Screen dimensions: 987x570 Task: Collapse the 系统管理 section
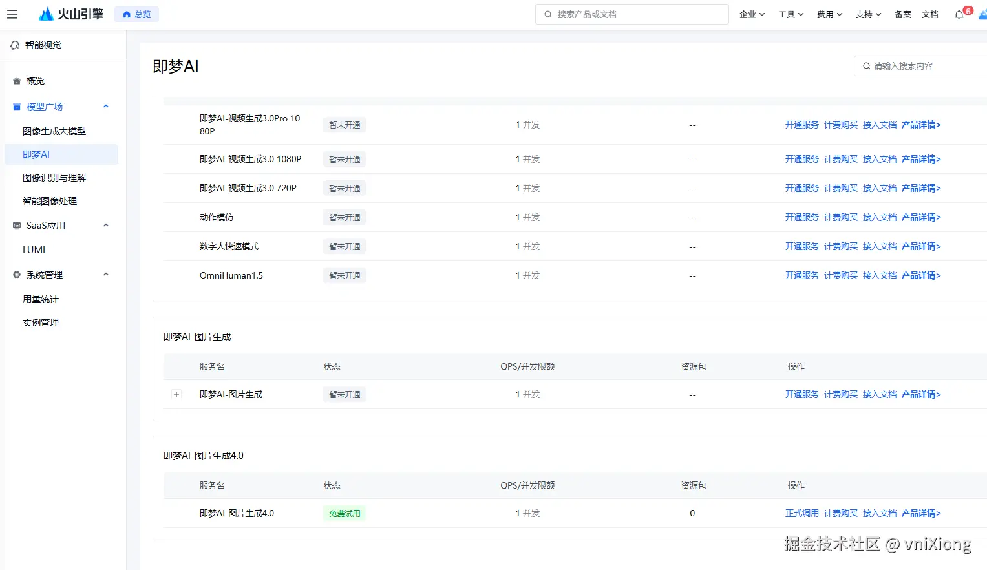106,275
